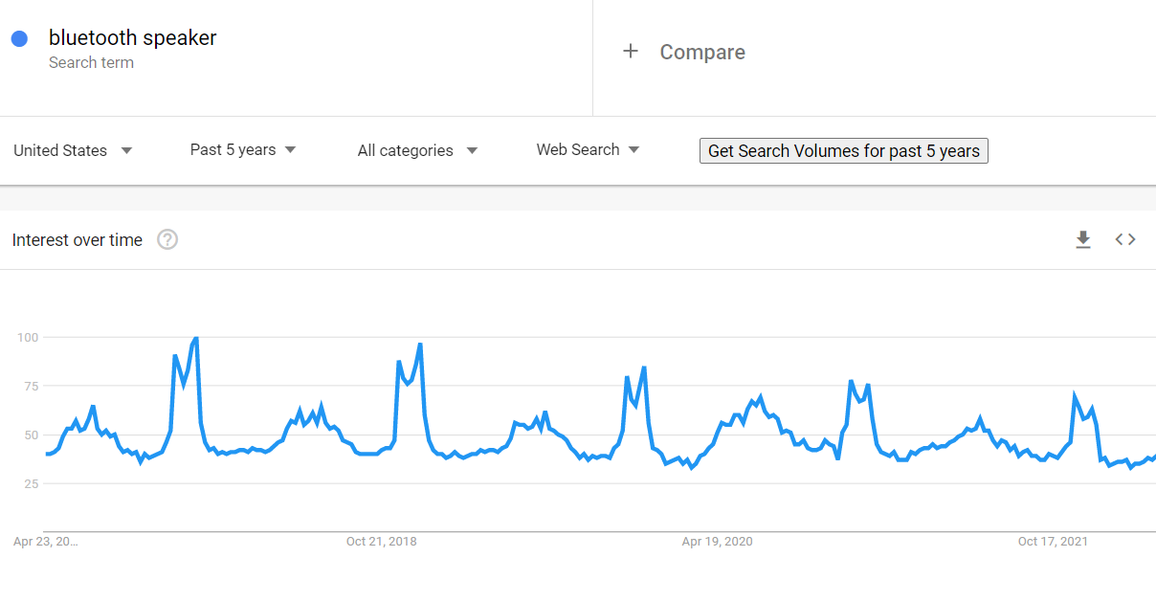Click Get Search Volumes for past 5 years
1156x602 pixels.
843,151
